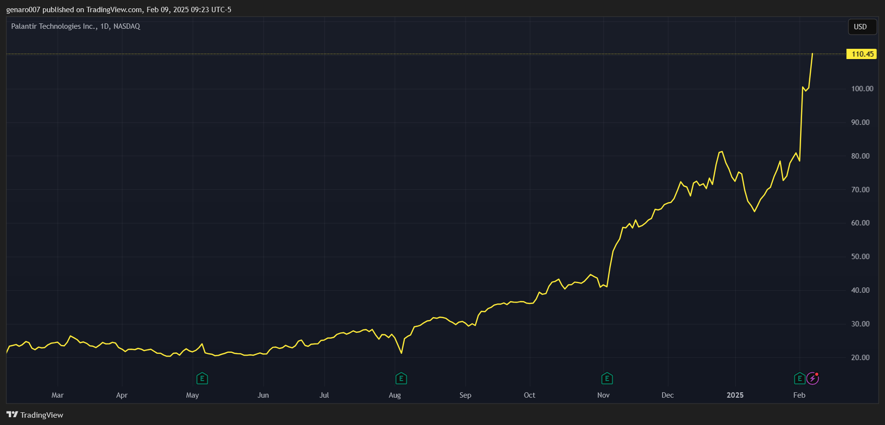Click the 2025 label on time axis
The height and width of the screenshot is (425, 885).
[x=735, y=395]
